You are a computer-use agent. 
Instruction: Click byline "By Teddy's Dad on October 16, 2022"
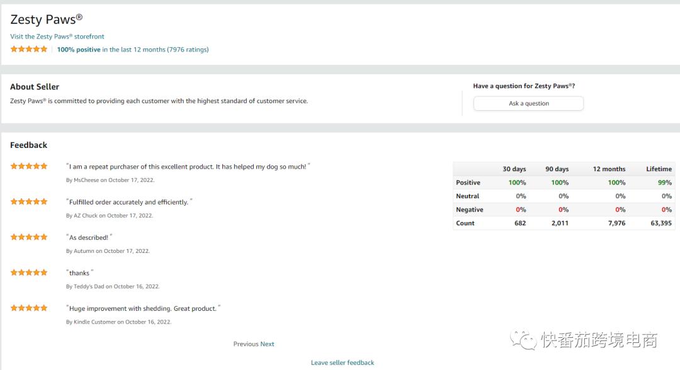click(x=113, y=286)
